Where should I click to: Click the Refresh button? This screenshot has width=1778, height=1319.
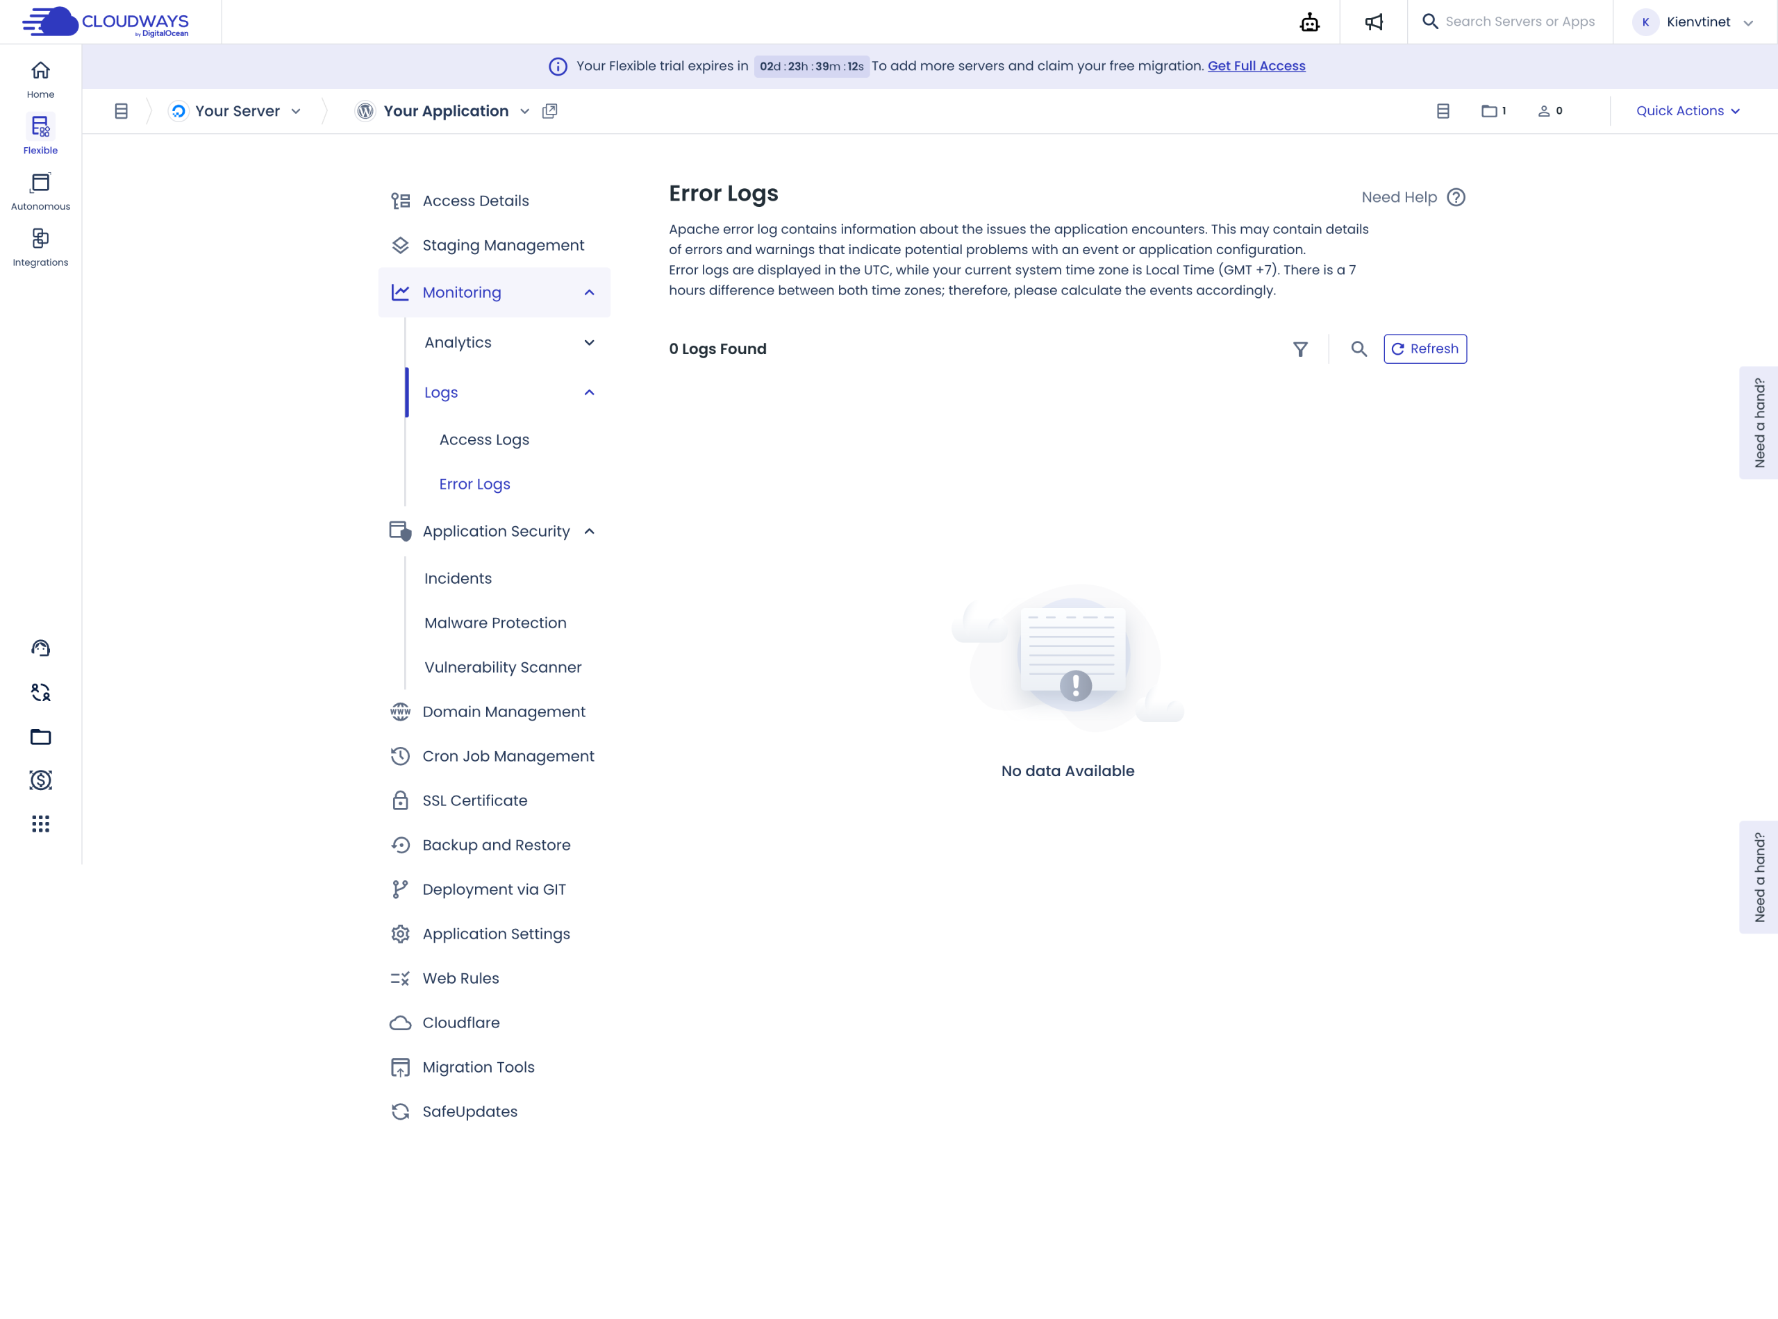[x=1425, y=349]
